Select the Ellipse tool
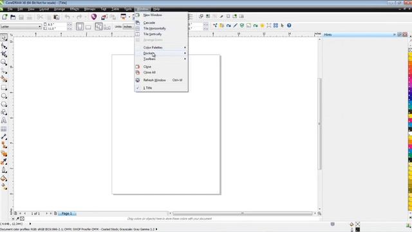Viewport: 412px width, 232px height. (4, 96)
